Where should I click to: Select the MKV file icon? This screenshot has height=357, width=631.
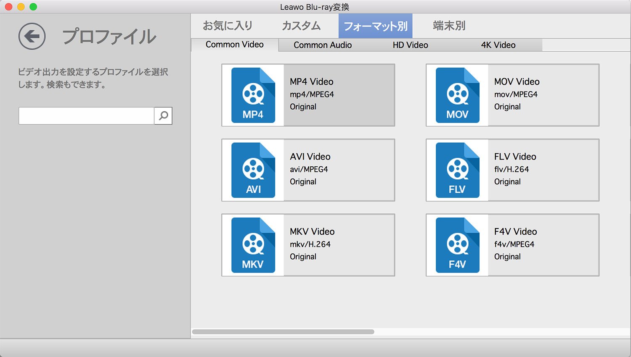[x=253, y=245]
